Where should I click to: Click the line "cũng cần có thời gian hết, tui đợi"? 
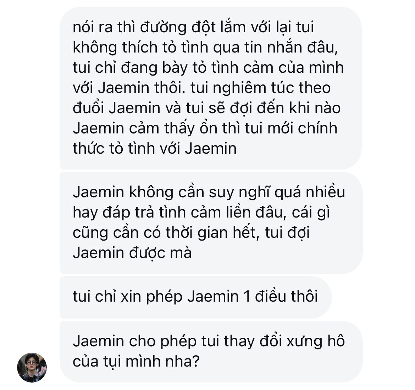pyautogui.click(x=191, y=233)
